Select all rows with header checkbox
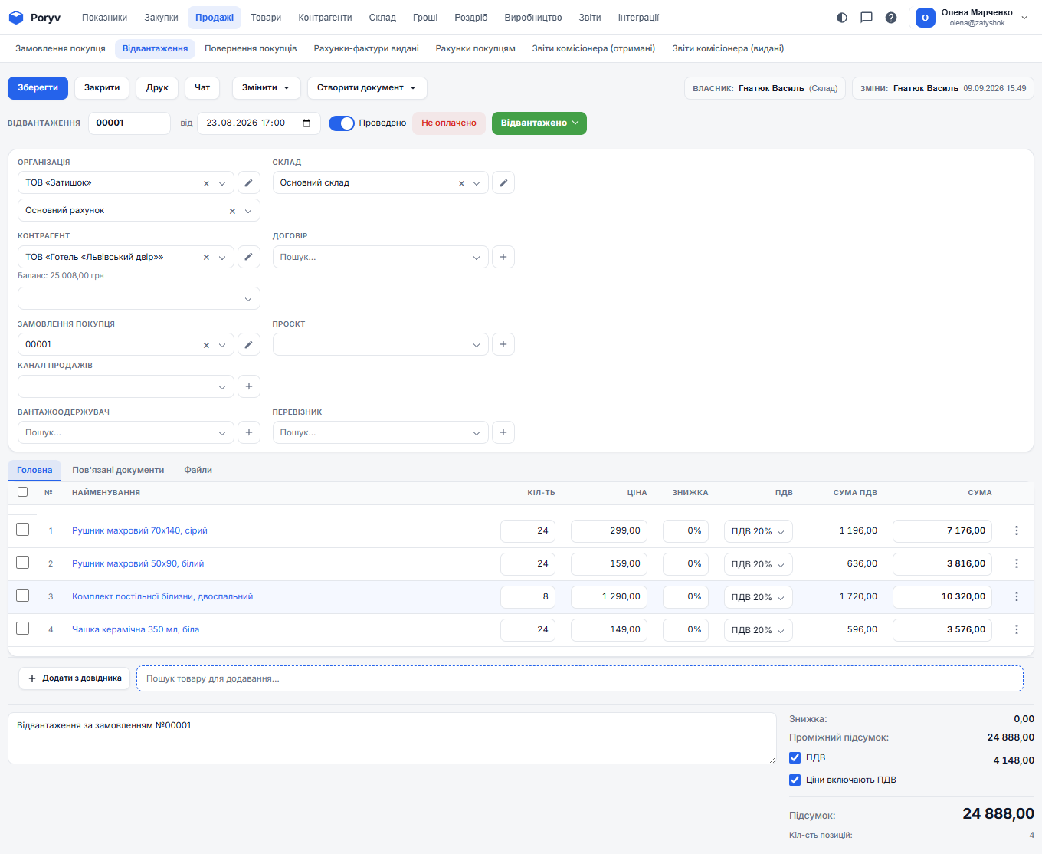The image size is (1042, 854). [x=23, y=492]
